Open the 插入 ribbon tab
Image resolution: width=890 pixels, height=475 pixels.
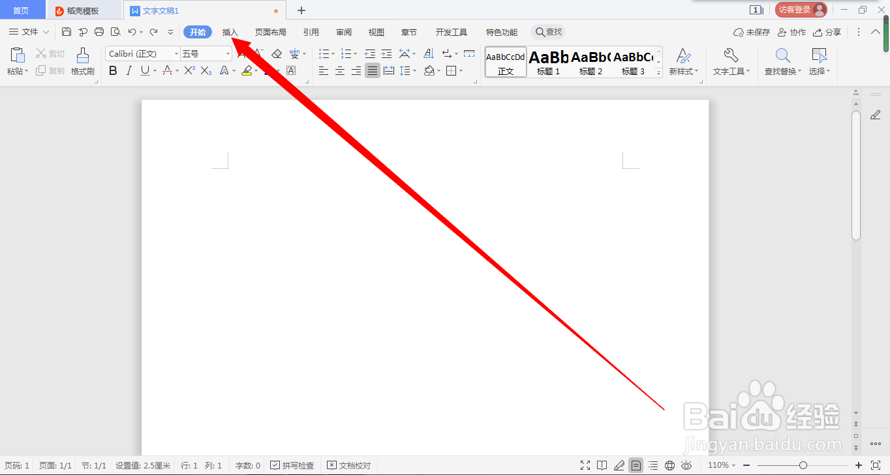point(230,32)
